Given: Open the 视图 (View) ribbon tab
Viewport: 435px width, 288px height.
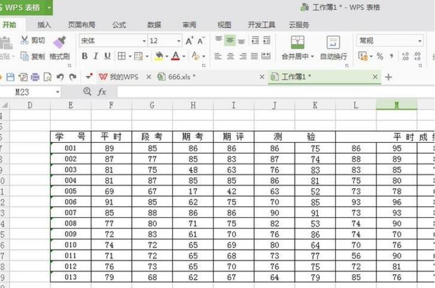Looking at the screenshot, I should (x=224, y=25).
